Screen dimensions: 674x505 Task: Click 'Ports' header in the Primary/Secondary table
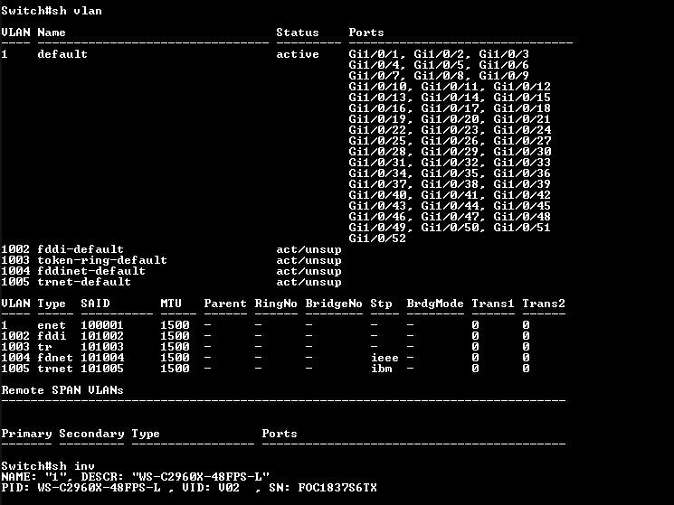pos(280,434)
